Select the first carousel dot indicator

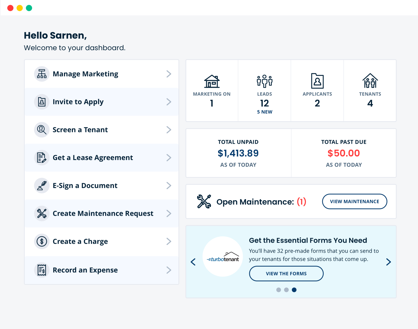click(x=278, y=290)
